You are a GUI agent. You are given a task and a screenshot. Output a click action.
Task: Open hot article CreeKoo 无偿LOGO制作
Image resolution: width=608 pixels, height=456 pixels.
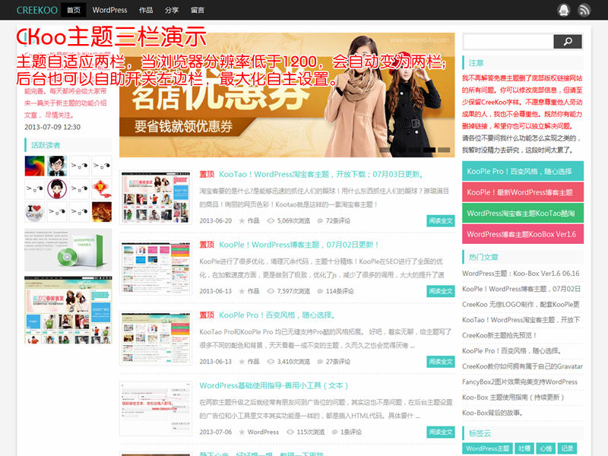click(x=521, y=305)
